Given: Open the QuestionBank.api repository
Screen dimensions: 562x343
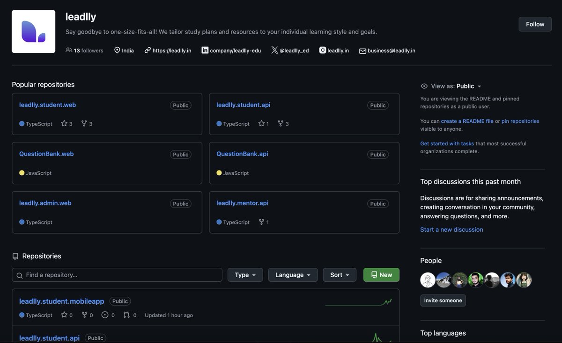Looking at the screenshot, I should (x=242, y=154).
